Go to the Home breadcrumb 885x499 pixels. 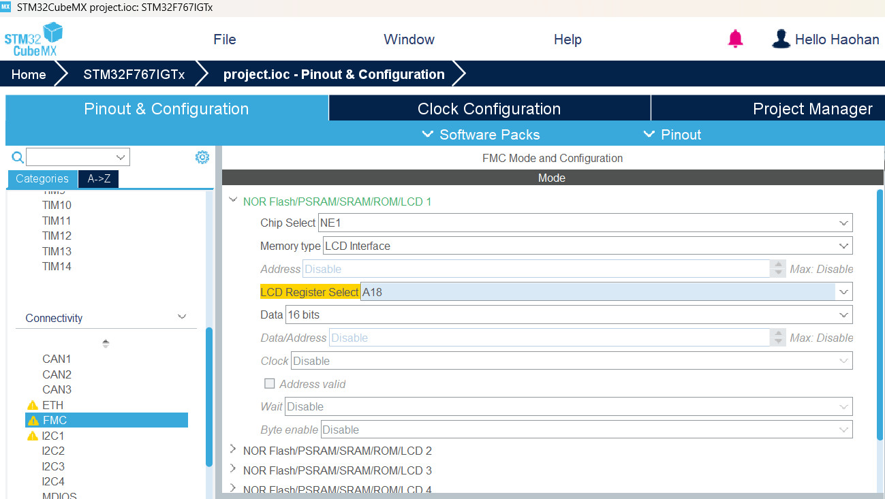coord(29,74)
